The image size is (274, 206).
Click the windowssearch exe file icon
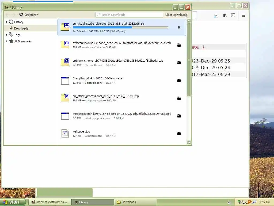65,116
